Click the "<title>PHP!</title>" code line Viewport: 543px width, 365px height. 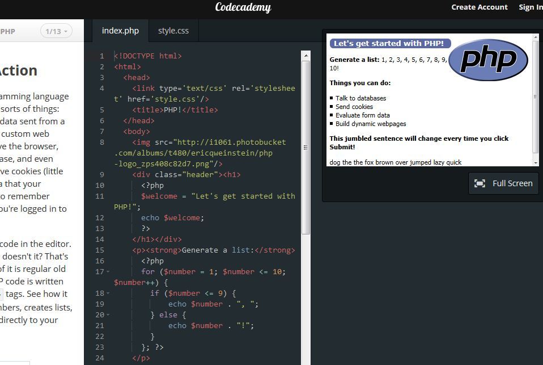175,110
